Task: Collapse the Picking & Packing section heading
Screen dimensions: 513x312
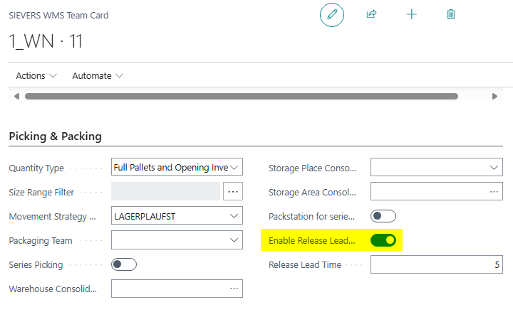Action: pos(56,136)
